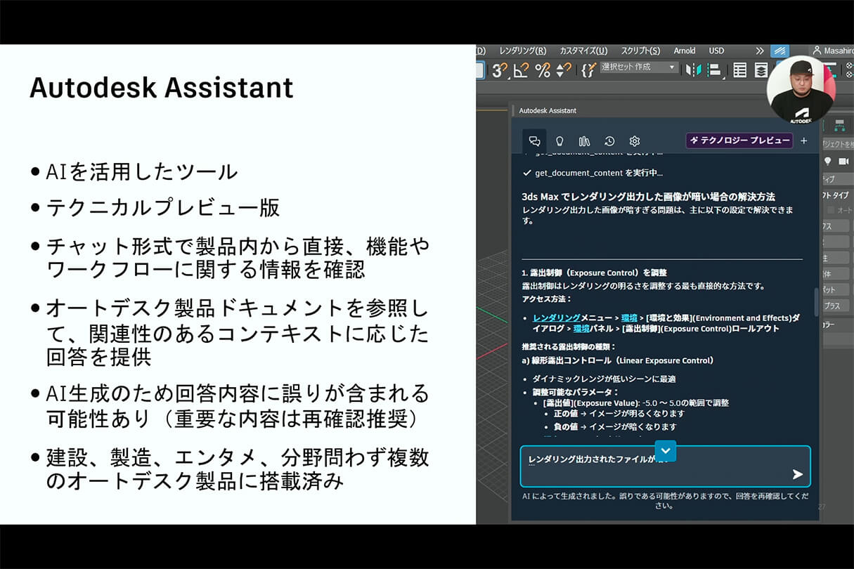Open the Chat tab in Autodesk Assistant
Viewport: 854px width, 569px height.
(x=534, y=140)
